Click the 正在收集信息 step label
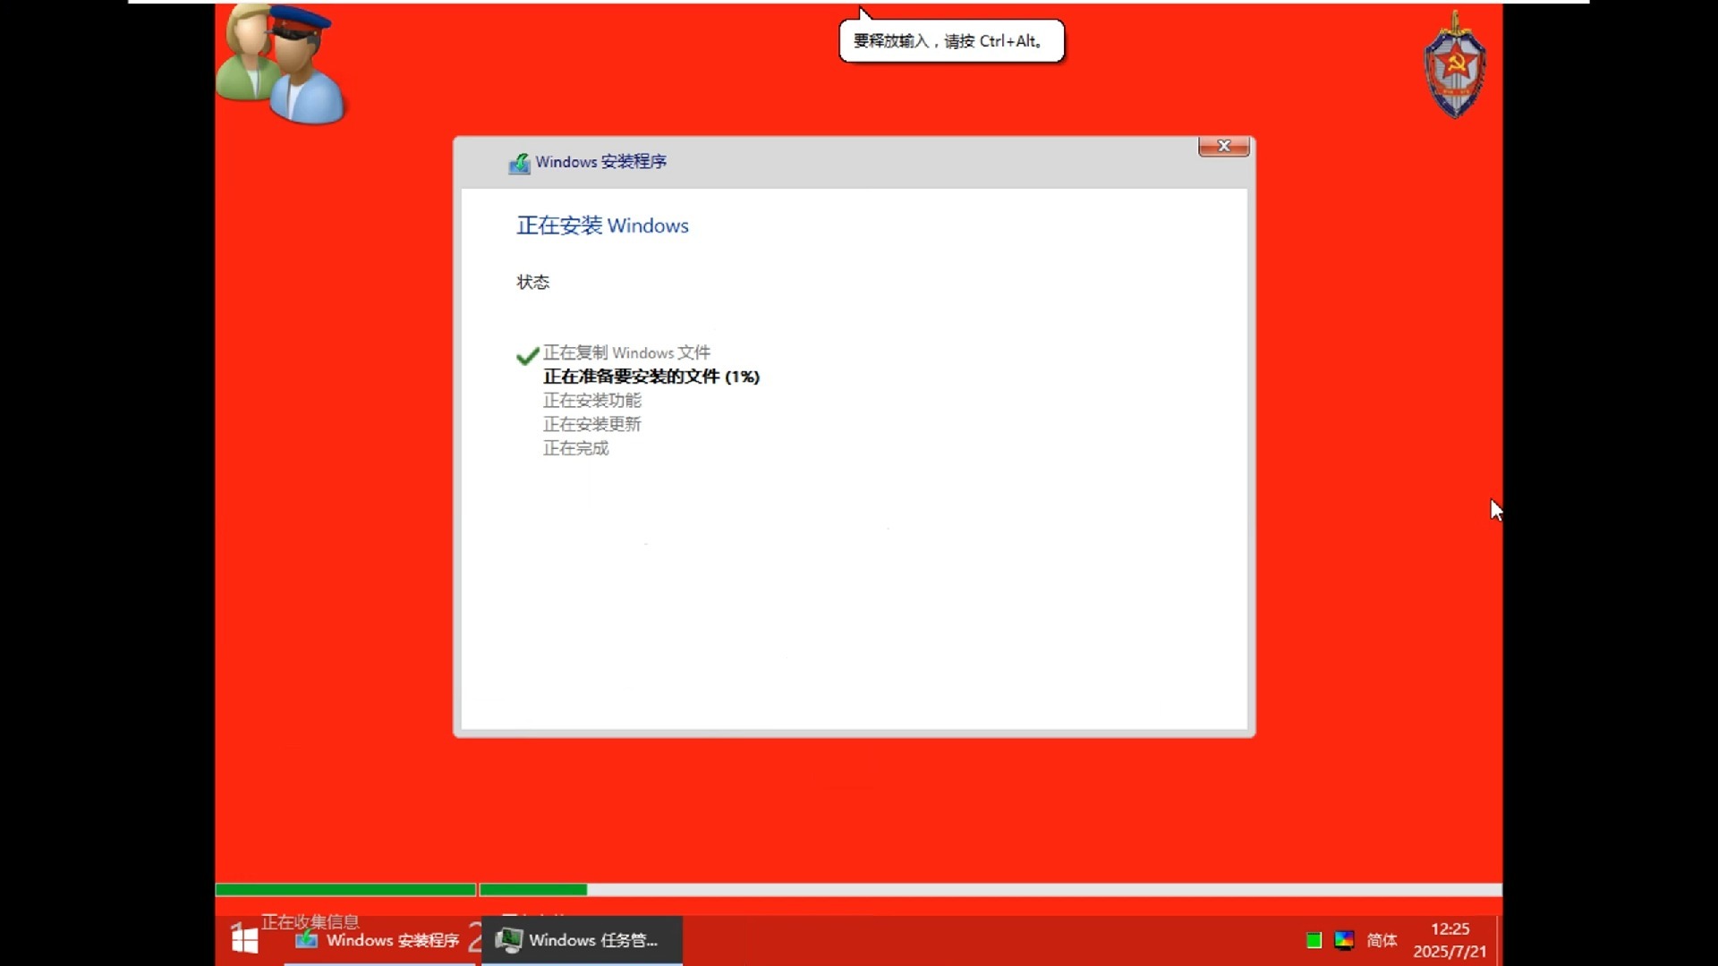This screenshot has width=1718, height=966. [x=310, y=921]
